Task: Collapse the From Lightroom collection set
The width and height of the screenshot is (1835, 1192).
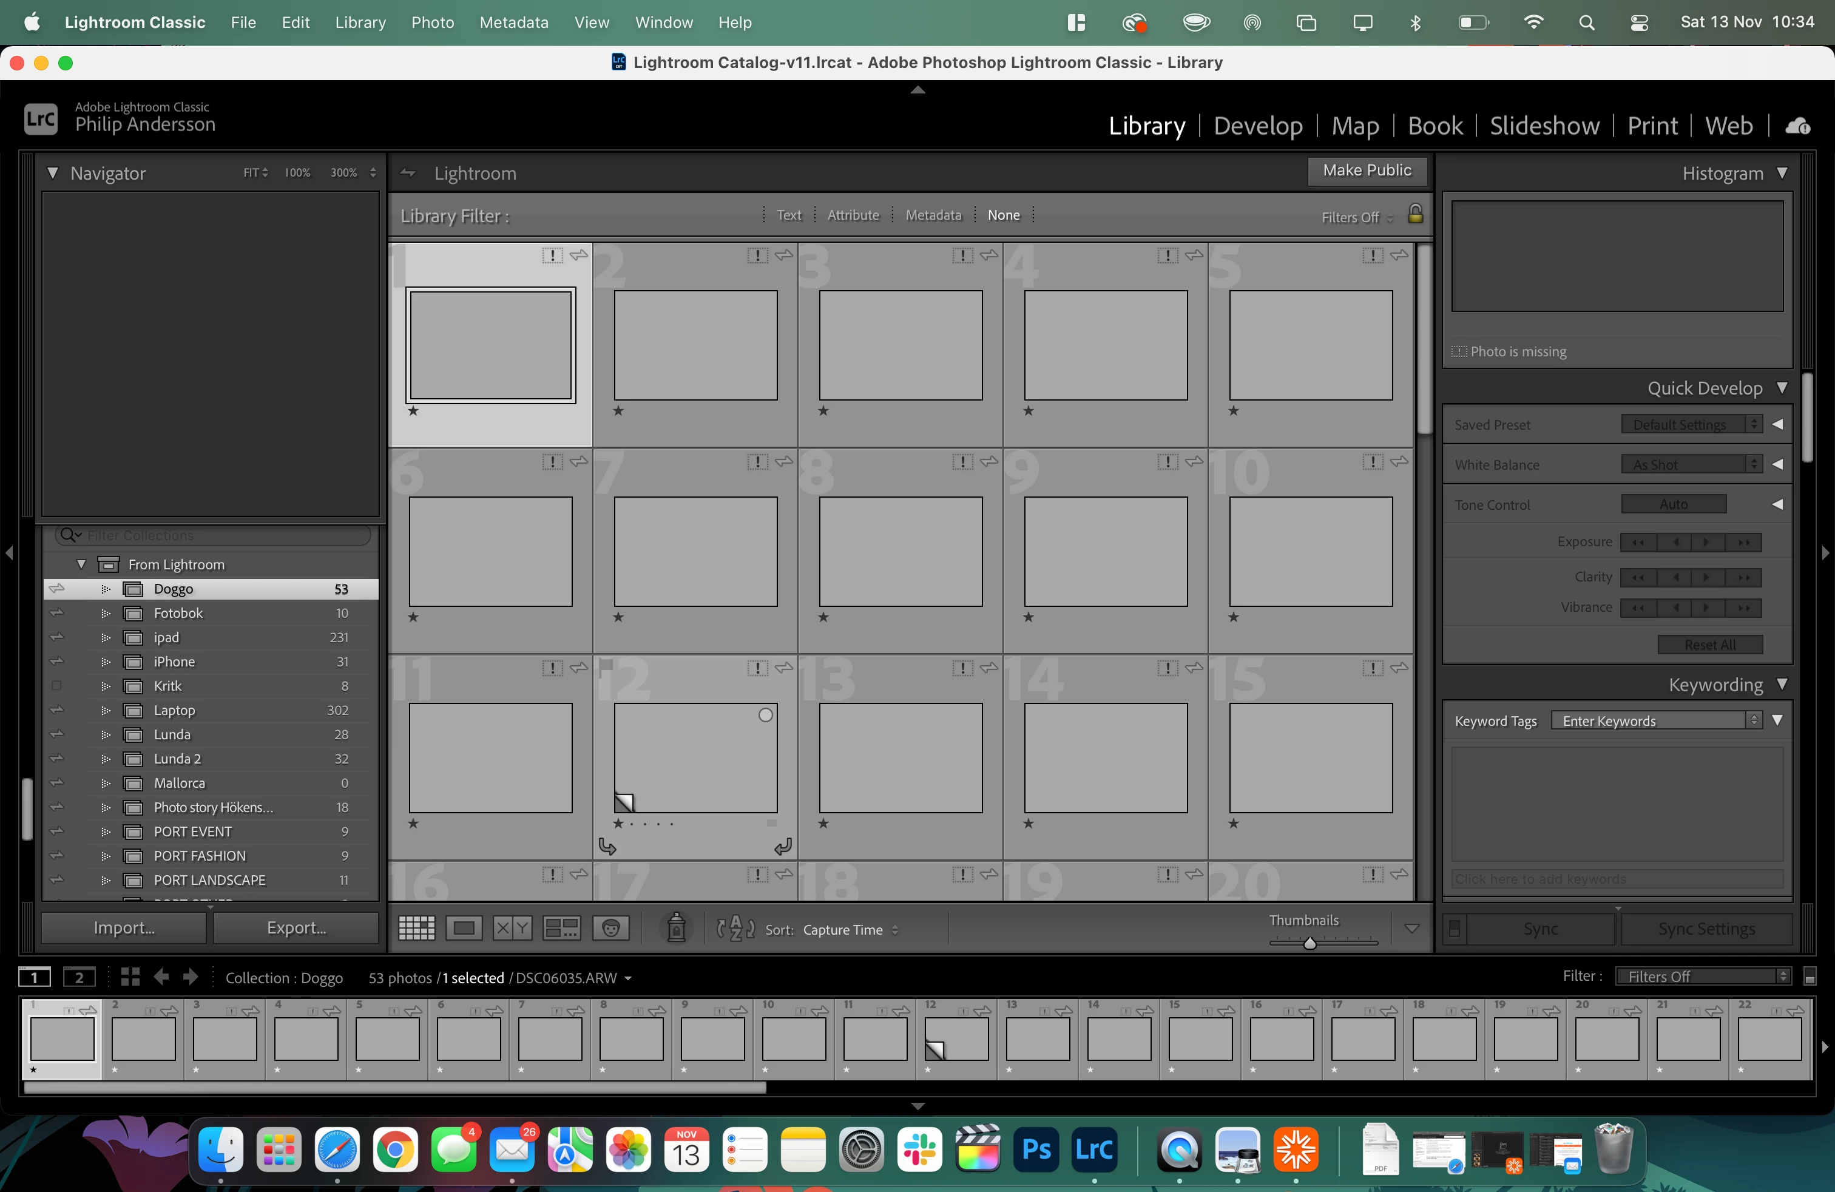Action: coord(81,564)
